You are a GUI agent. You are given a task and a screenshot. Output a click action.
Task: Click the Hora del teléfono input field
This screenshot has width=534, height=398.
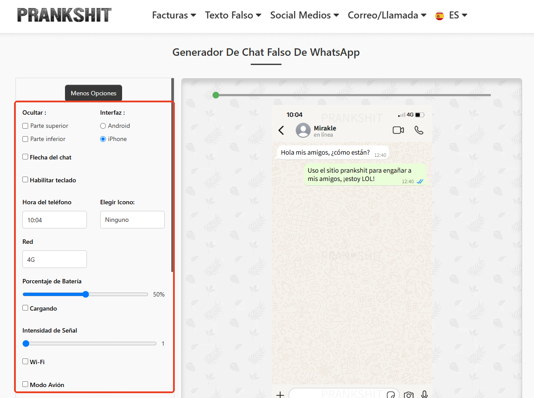tap(54, 220)
